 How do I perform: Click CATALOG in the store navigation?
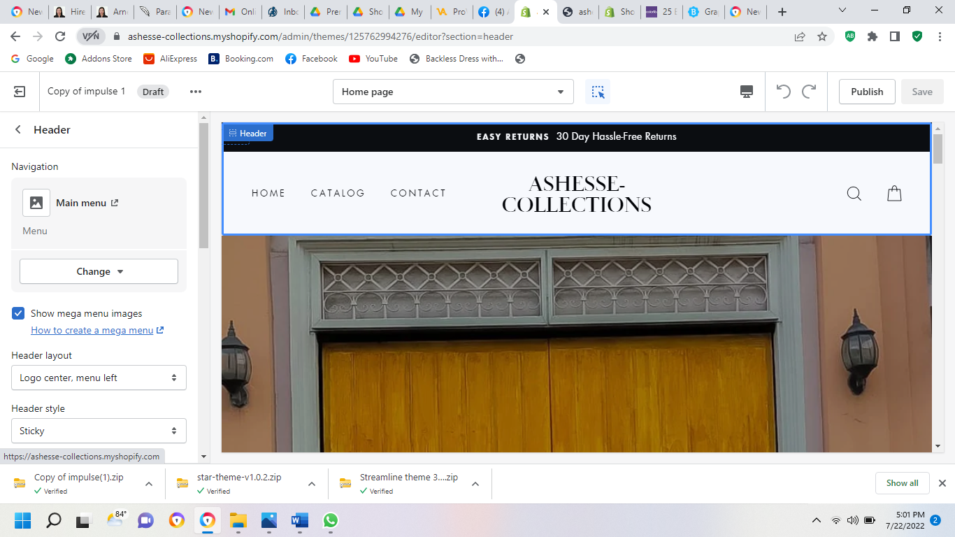[x=338, y=193]
